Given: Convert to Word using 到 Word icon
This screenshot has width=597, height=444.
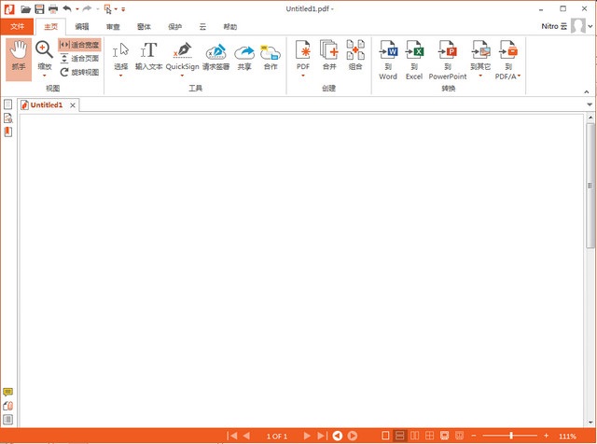Looking at the screenshot, I should coord(388,59).
